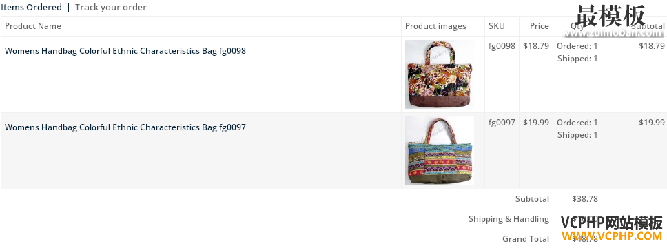Click the striped patchwork handbag fg0097 image
The height and width of the screenshot is (248, 667).
pyautogui.click(x=440, y=151)
